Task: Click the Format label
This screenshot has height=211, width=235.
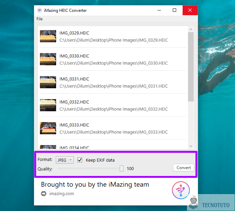Action: coord(45,160)
